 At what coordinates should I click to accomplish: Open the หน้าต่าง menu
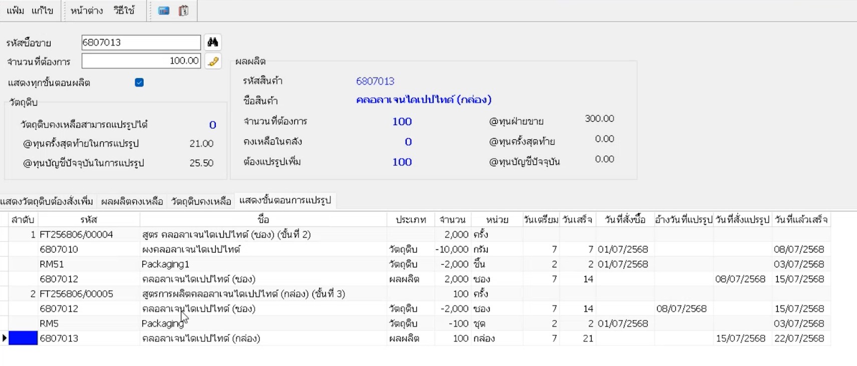coord(87,11)
